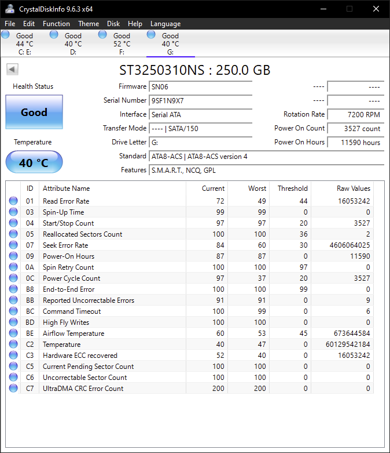Open the Theme menu

[89, 24]
